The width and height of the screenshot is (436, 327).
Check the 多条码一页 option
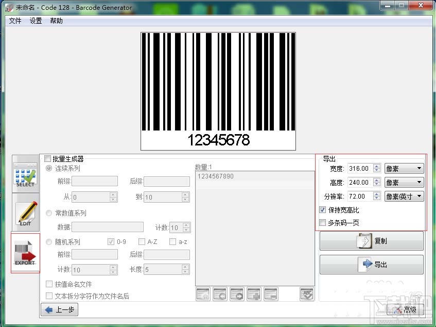322,222
